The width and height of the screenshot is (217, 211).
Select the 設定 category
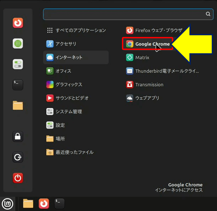pos(76,125)
